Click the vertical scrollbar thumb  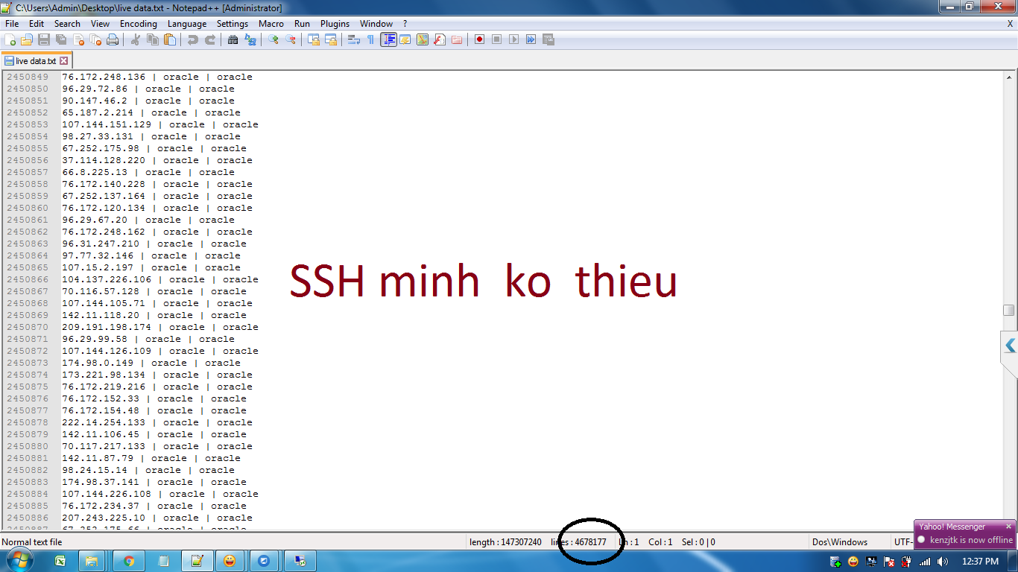pyautogui.click(x=1009, y=310)
